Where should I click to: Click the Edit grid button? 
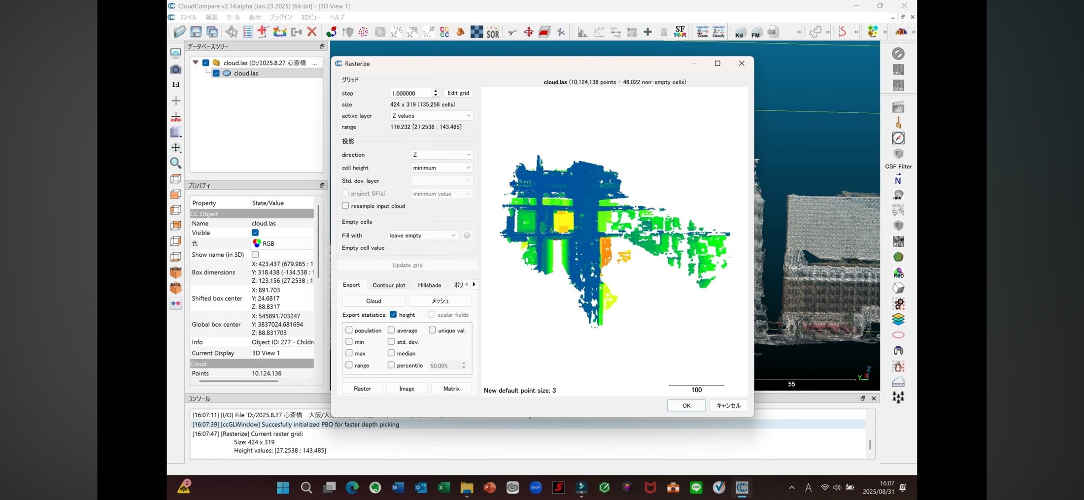[458, 93]
